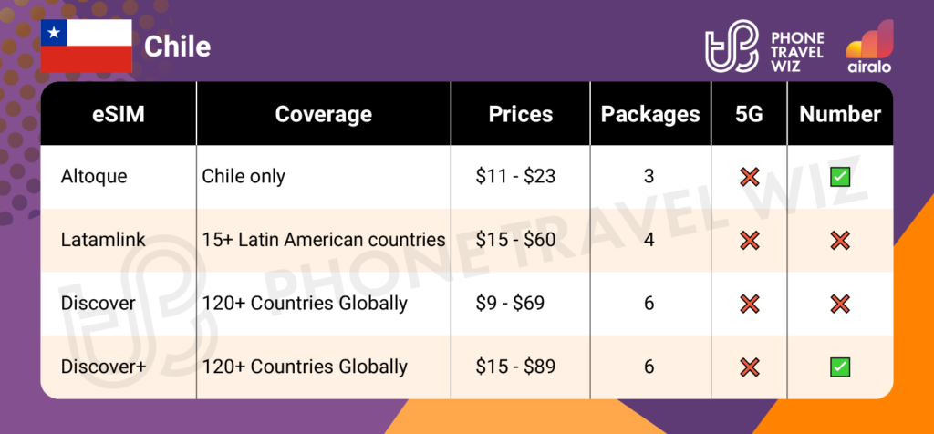Click the $9 - $69 price cell
Image resolution: width=934 pixels, height=434 pixels.
510,304
